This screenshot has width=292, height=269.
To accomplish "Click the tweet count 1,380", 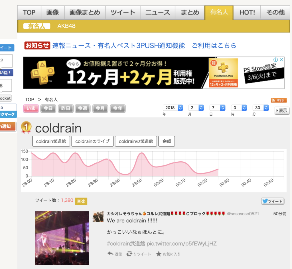I will click(x=67, y=200).
